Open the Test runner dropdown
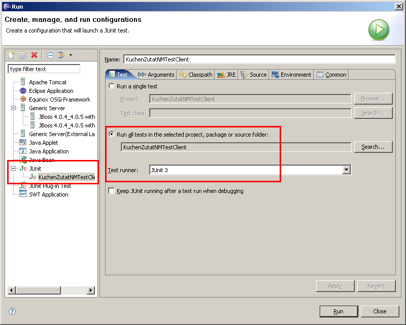The width and height of the screenshot is (406, 325). [347, 170]
